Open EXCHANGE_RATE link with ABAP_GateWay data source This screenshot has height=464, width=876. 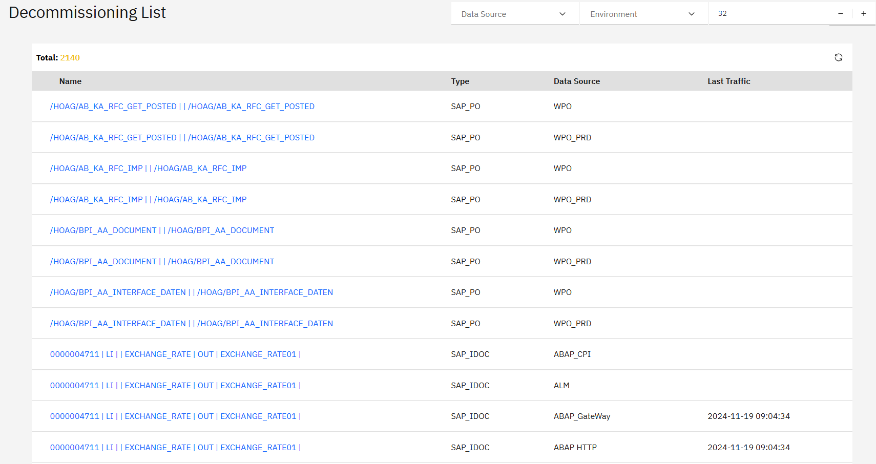pyautogui.click(x=175, y=416)
